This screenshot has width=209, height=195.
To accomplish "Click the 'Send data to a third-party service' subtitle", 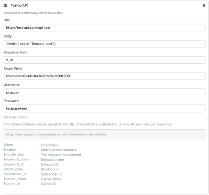I will [x=34, y=13].
